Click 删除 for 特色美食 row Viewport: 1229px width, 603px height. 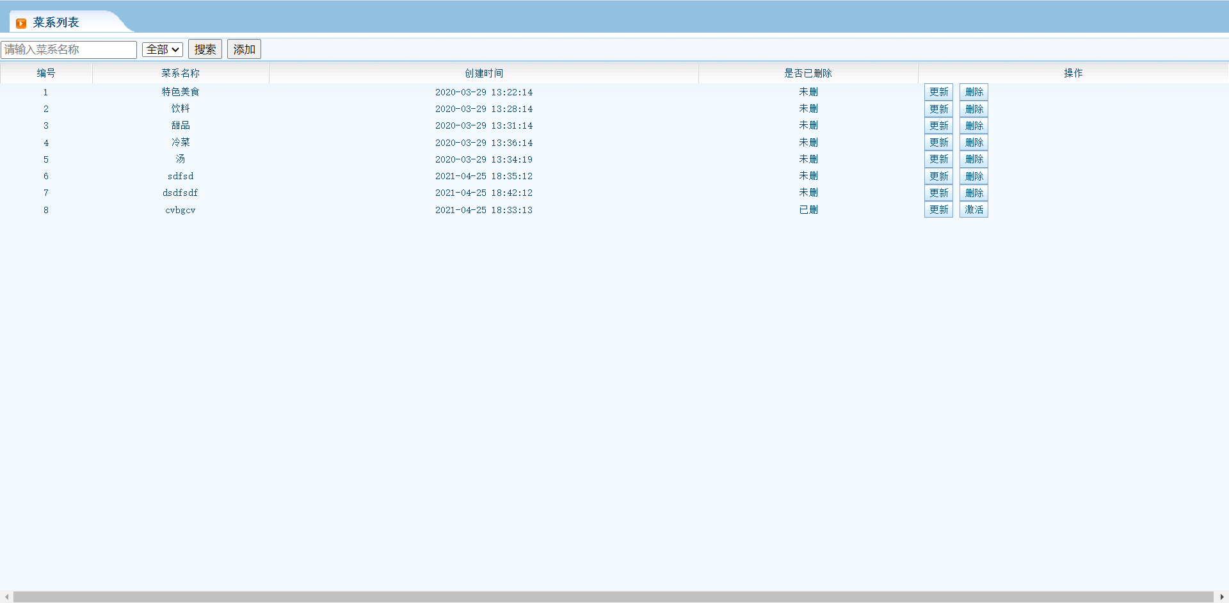click(x=974, y=92)
